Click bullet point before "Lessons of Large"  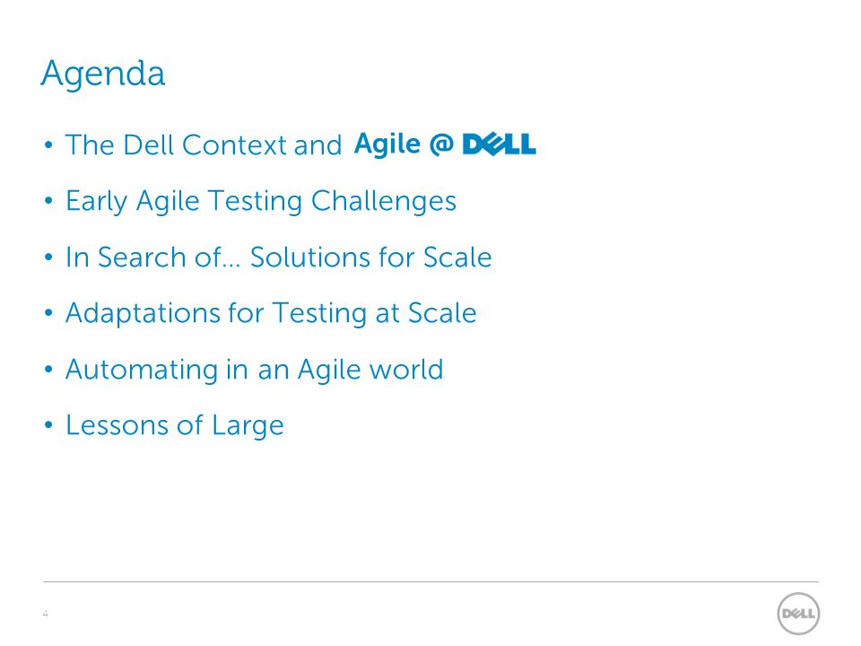click(x=48, y=425)
